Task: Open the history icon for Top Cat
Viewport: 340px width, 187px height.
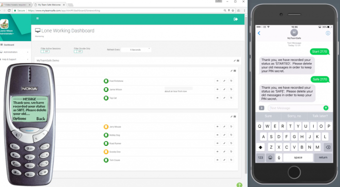Action: click(x=231, y=98)
